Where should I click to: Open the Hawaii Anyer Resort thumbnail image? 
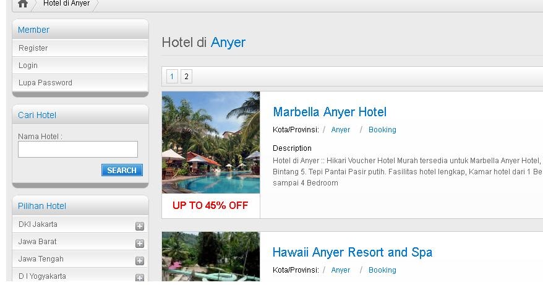click(211, 257)
